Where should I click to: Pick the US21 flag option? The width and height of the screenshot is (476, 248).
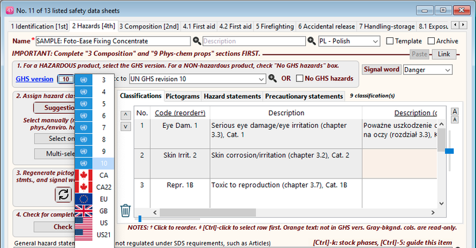coord(95,235)
